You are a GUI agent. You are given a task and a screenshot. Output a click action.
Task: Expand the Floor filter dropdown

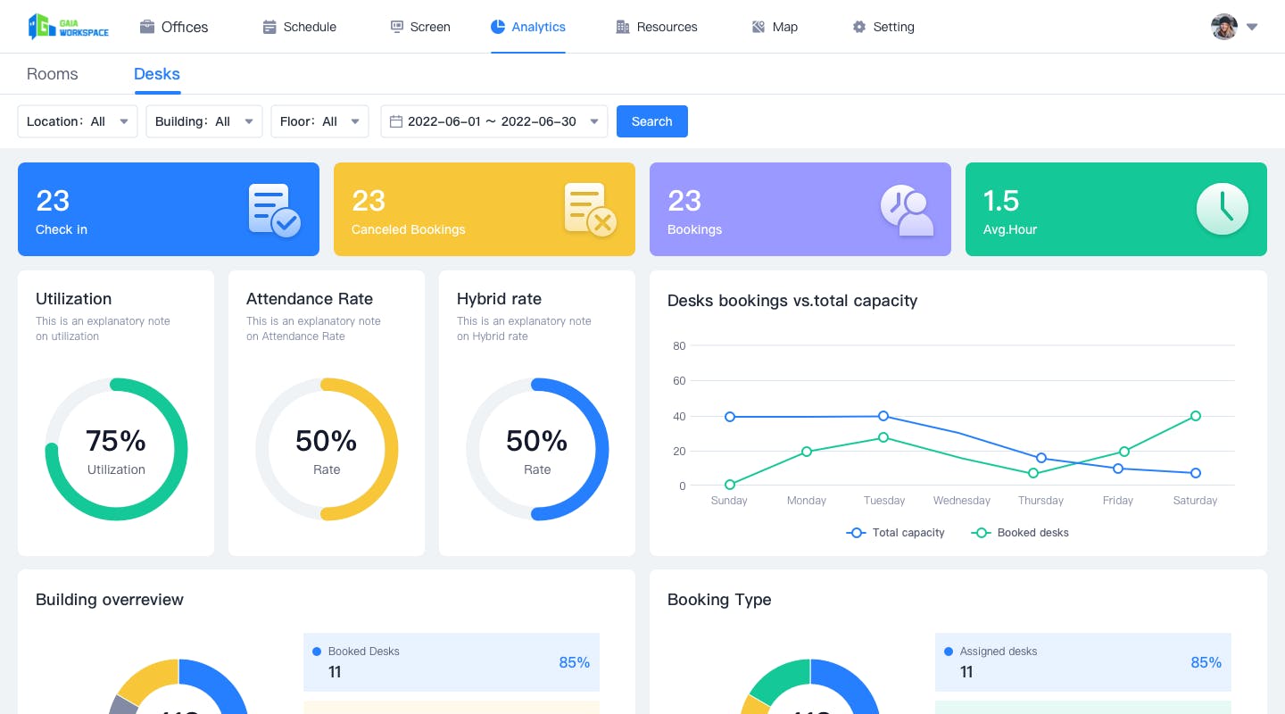320,121
